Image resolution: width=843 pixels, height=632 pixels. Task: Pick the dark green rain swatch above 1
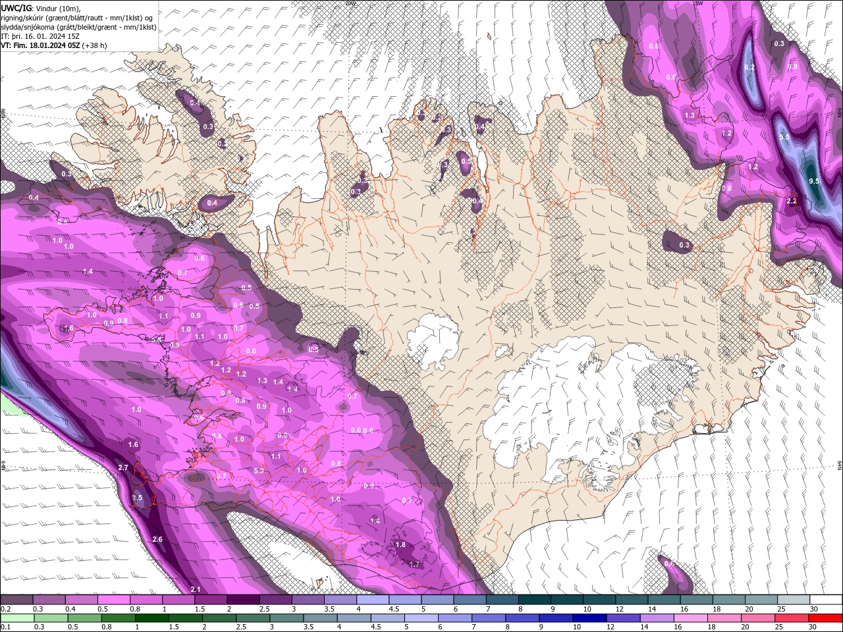click(151, 618)
